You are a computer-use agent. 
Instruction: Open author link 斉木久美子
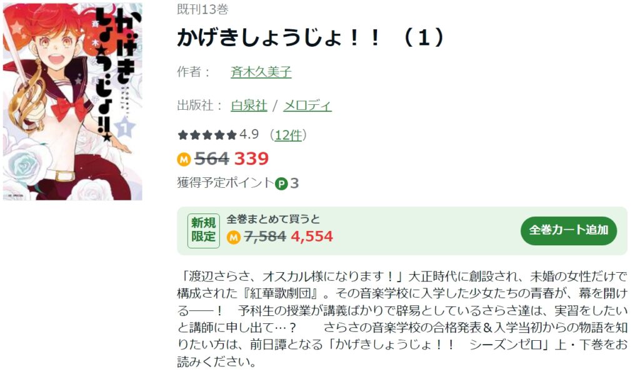[261, 72]
